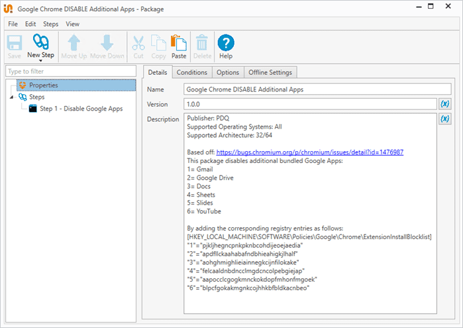
Task: Click the pjkljhegncpnkpknbcohdijeoejaedia registry entry
Action: pos(245,246)
